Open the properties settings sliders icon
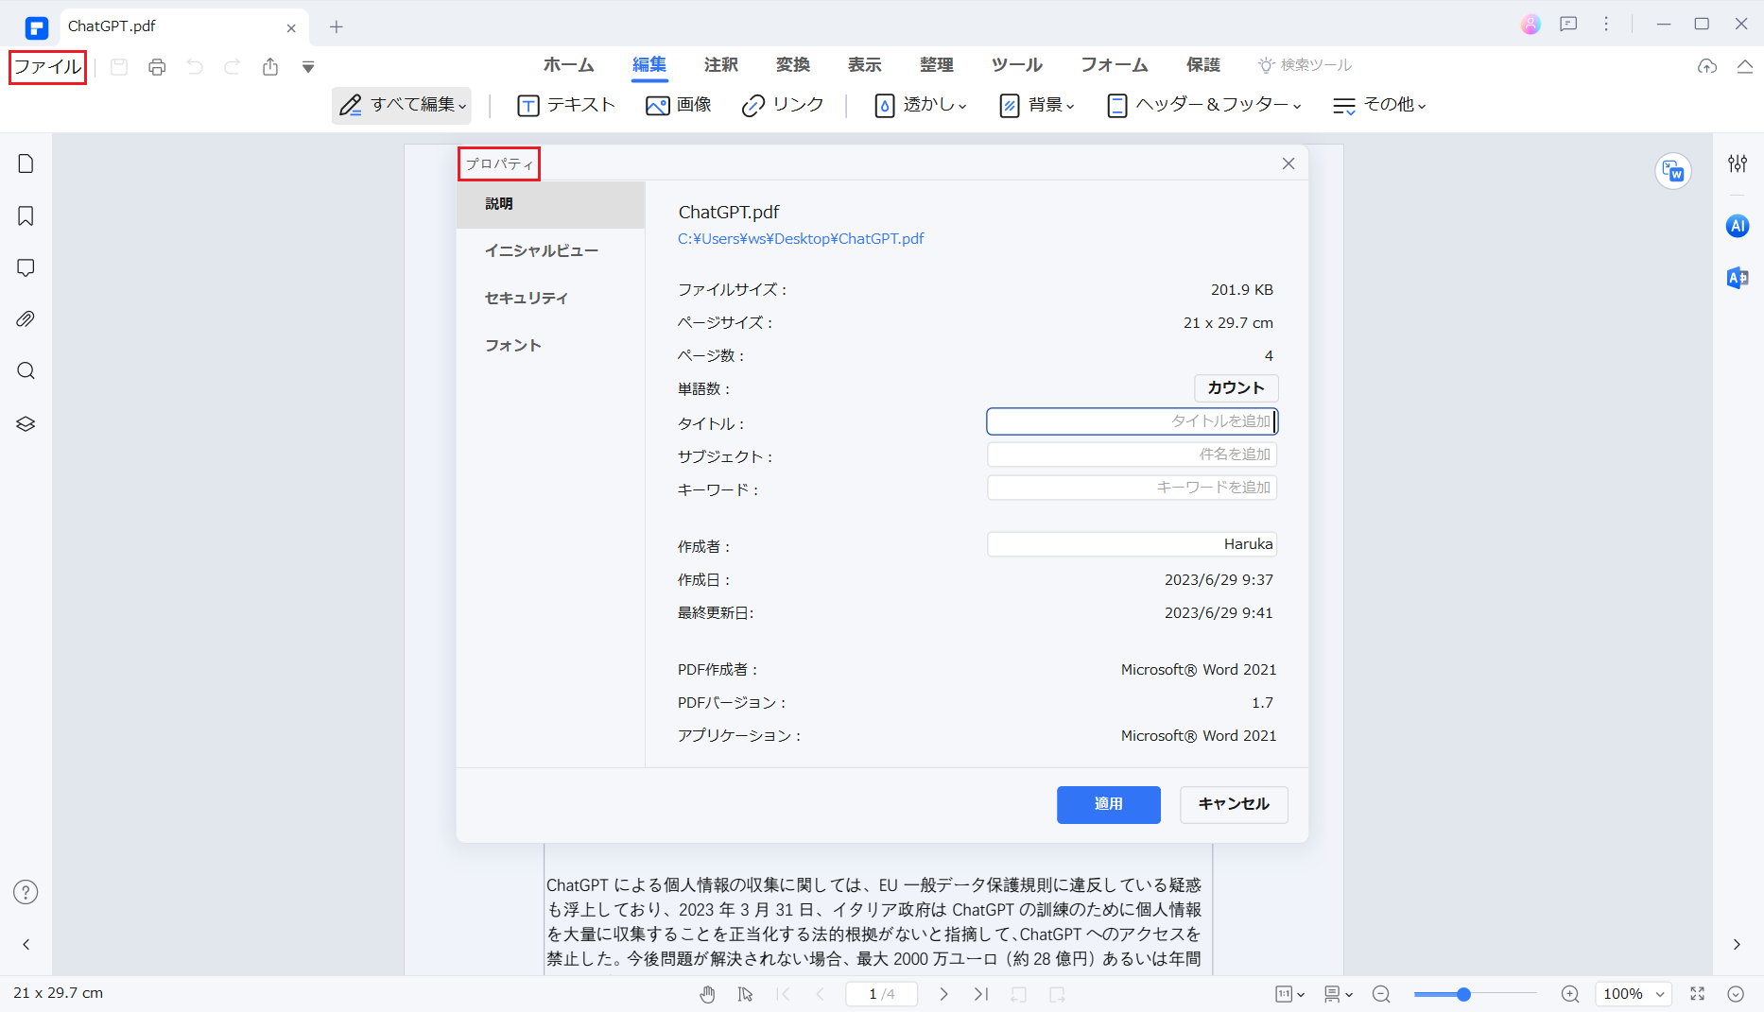The image size is (1764, 1012). (x=1738, y=163)
